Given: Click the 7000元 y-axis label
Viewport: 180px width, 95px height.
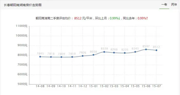Looking at the screenshot, I should 22,65.
